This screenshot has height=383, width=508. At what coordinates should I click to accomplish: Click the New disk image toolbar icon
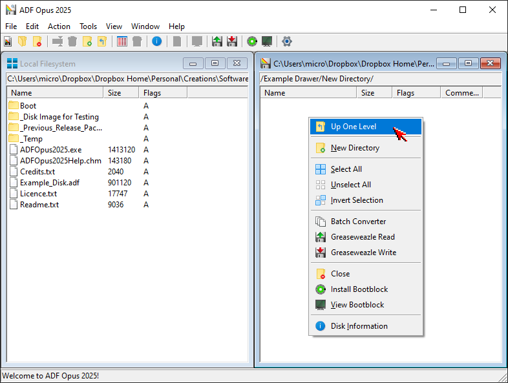click(x=8, y=41)
